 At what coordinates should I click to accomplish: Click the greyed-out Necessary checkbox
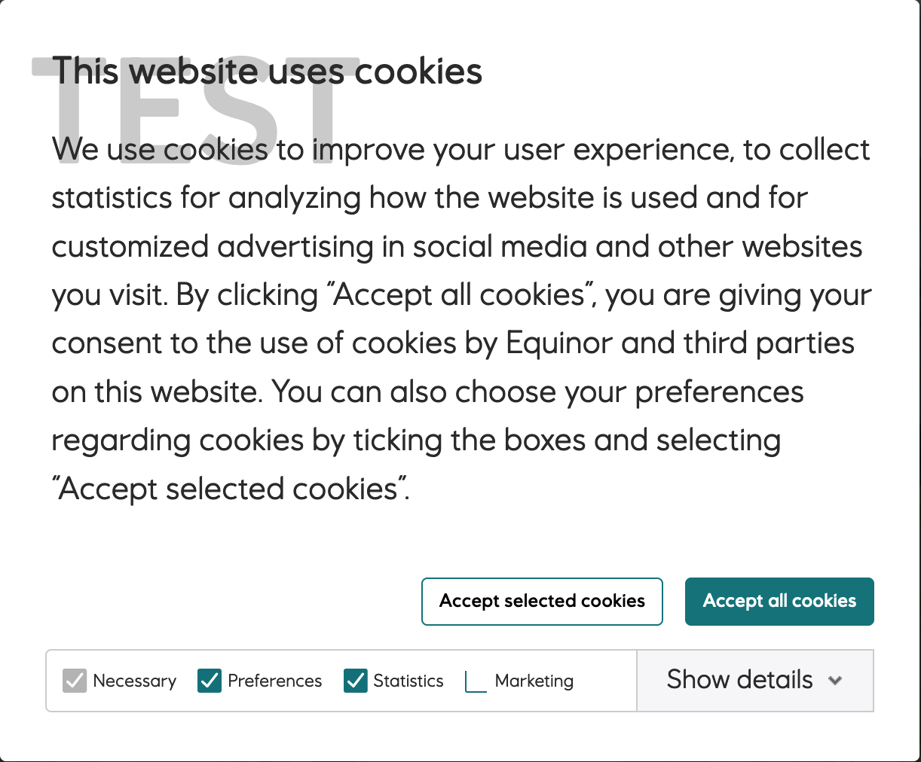[x=74, y=681]
